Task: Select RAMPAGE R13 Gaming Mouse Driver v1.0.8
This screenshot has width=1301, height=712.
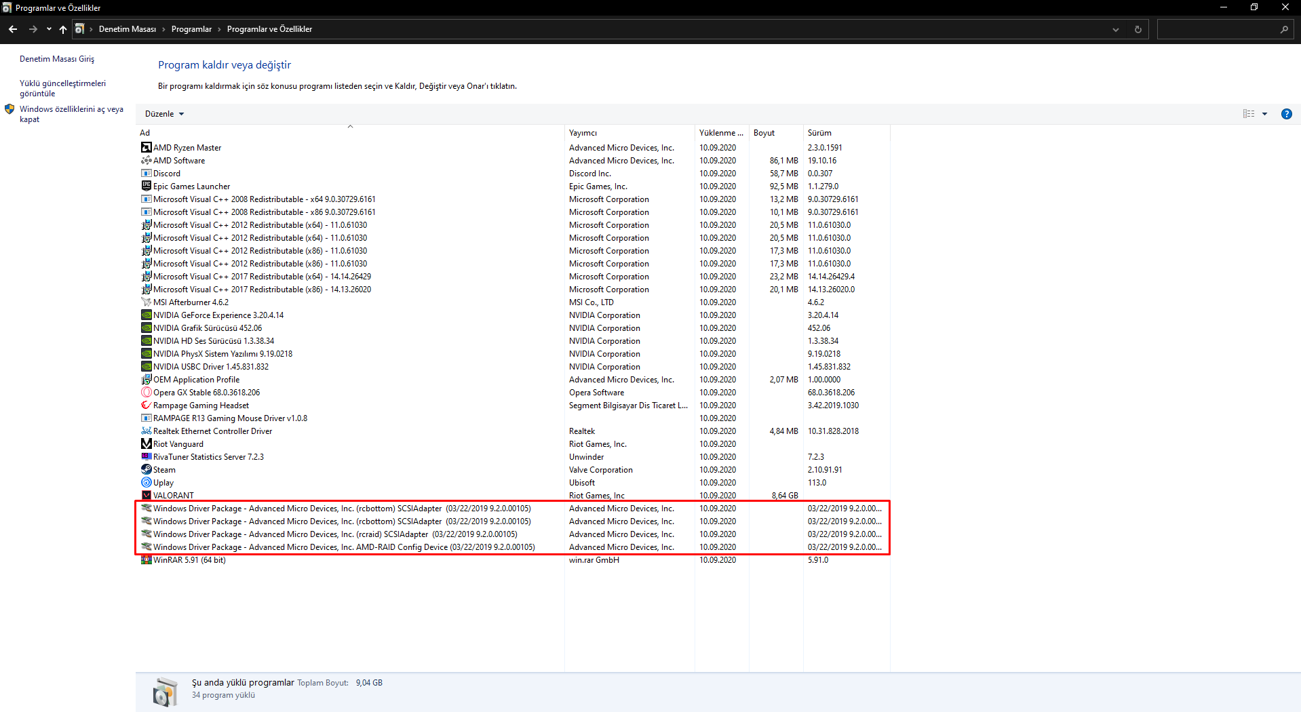Action: point(513,418)
